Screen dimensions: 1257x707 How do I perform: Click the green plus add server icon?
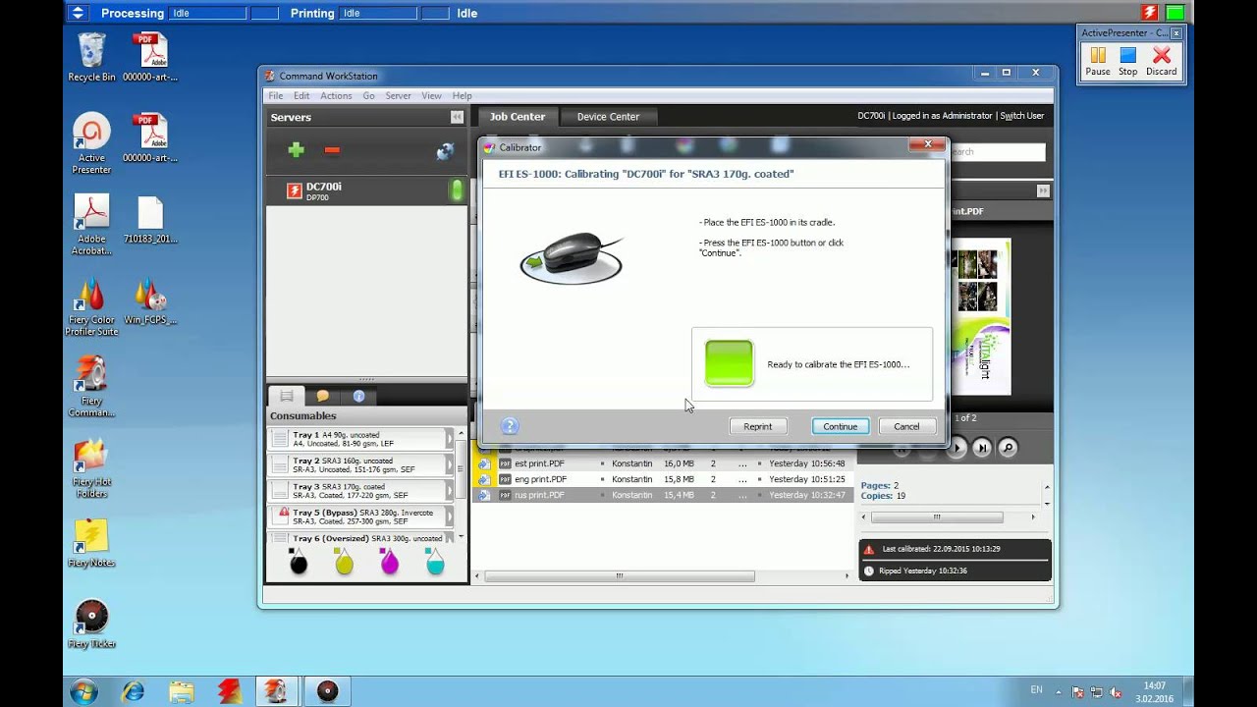tap(296, 150)
